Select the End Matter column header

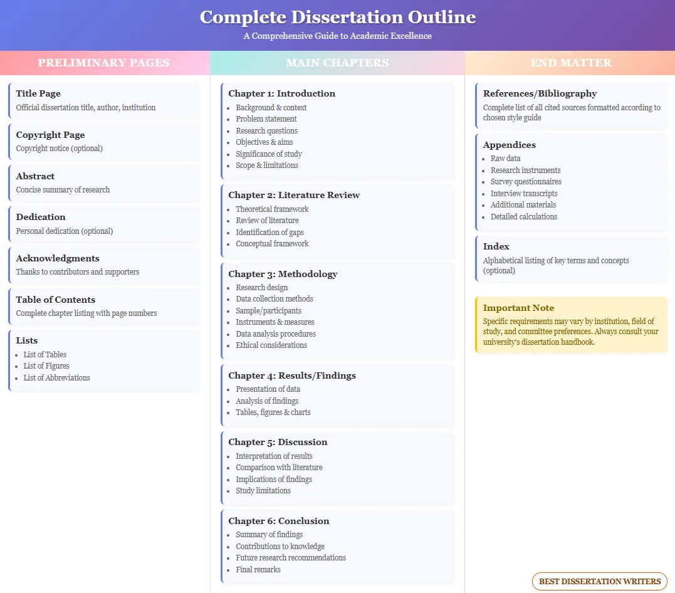571,63
